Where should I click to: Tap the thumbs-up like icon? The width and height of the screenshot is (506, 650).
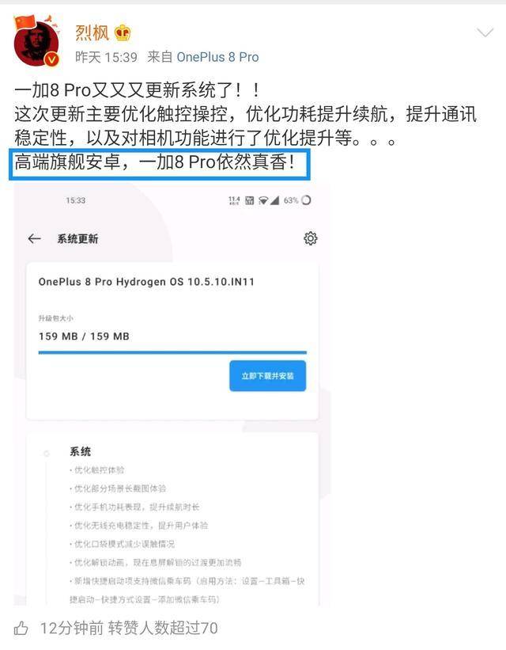click(21, 628)
